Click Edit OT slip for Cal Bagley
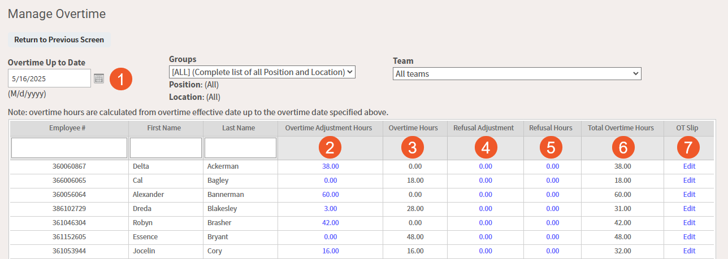728x259 pixels. tap(689, 181)
